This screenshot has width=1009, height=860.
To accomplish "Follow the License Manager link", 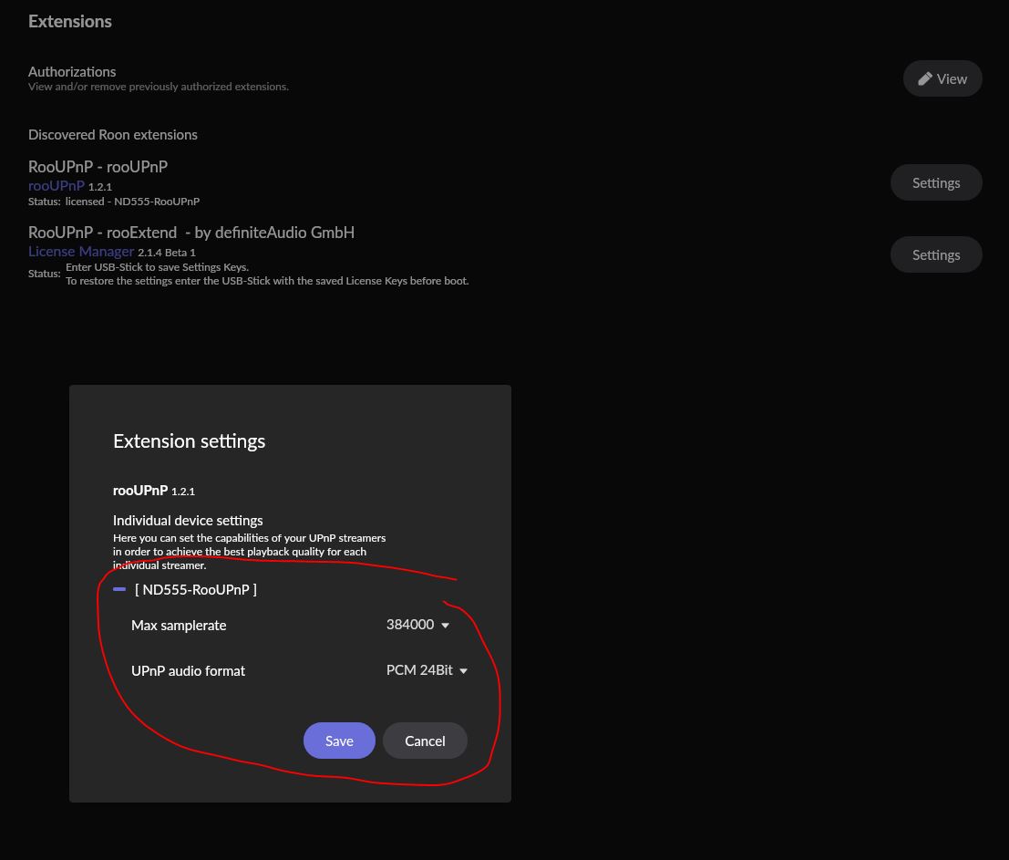I will coord(81,251).
